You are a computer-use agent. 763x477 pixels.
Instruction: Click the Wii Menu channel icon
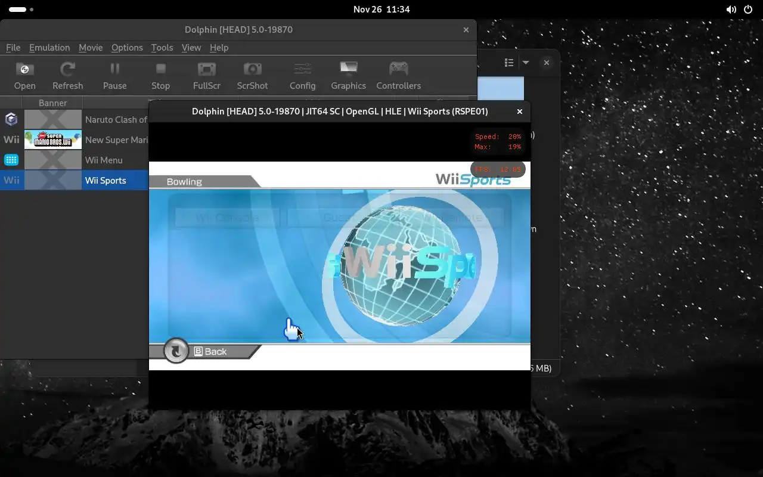(x=11, y=160)
